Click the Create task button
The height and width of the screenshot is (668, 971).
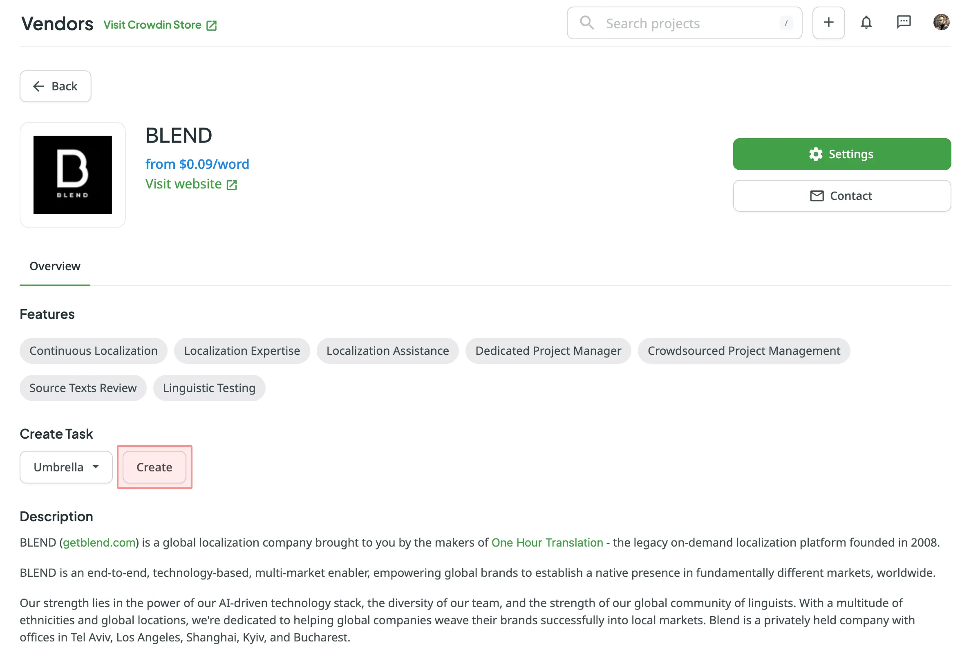[154, 467]
